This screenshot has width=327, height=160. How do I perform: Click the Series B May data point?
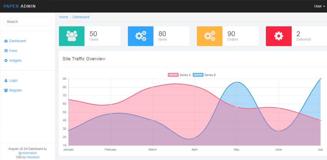pyautogui.click(x=237, y=82)
